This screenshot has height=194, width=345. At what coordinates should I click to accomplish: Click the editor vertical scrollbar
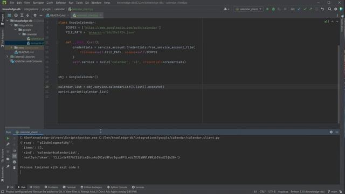339,84
